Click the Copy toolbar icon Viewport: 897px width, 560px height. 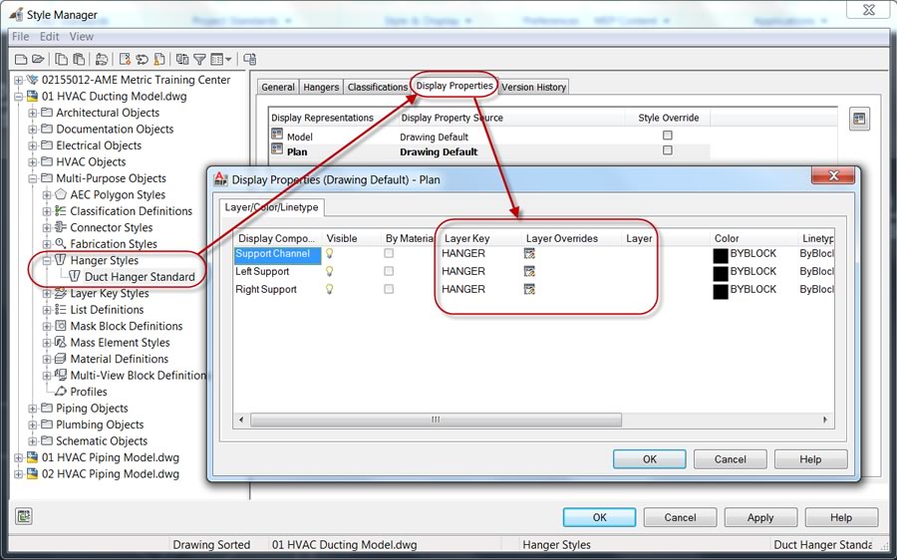click(x=62, y=60)
